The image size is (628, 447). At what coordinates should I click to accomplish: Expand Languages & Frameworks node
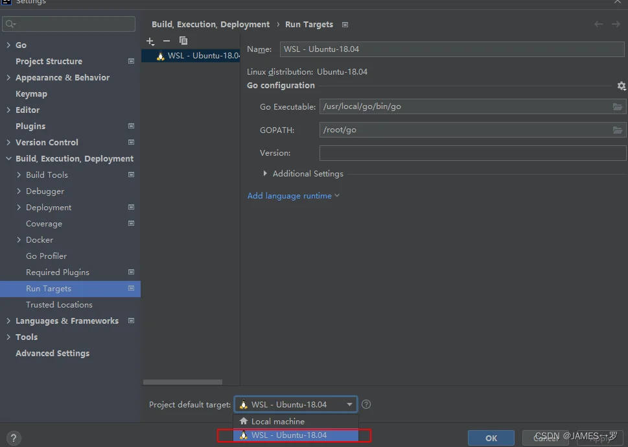[x=8, y=320]
